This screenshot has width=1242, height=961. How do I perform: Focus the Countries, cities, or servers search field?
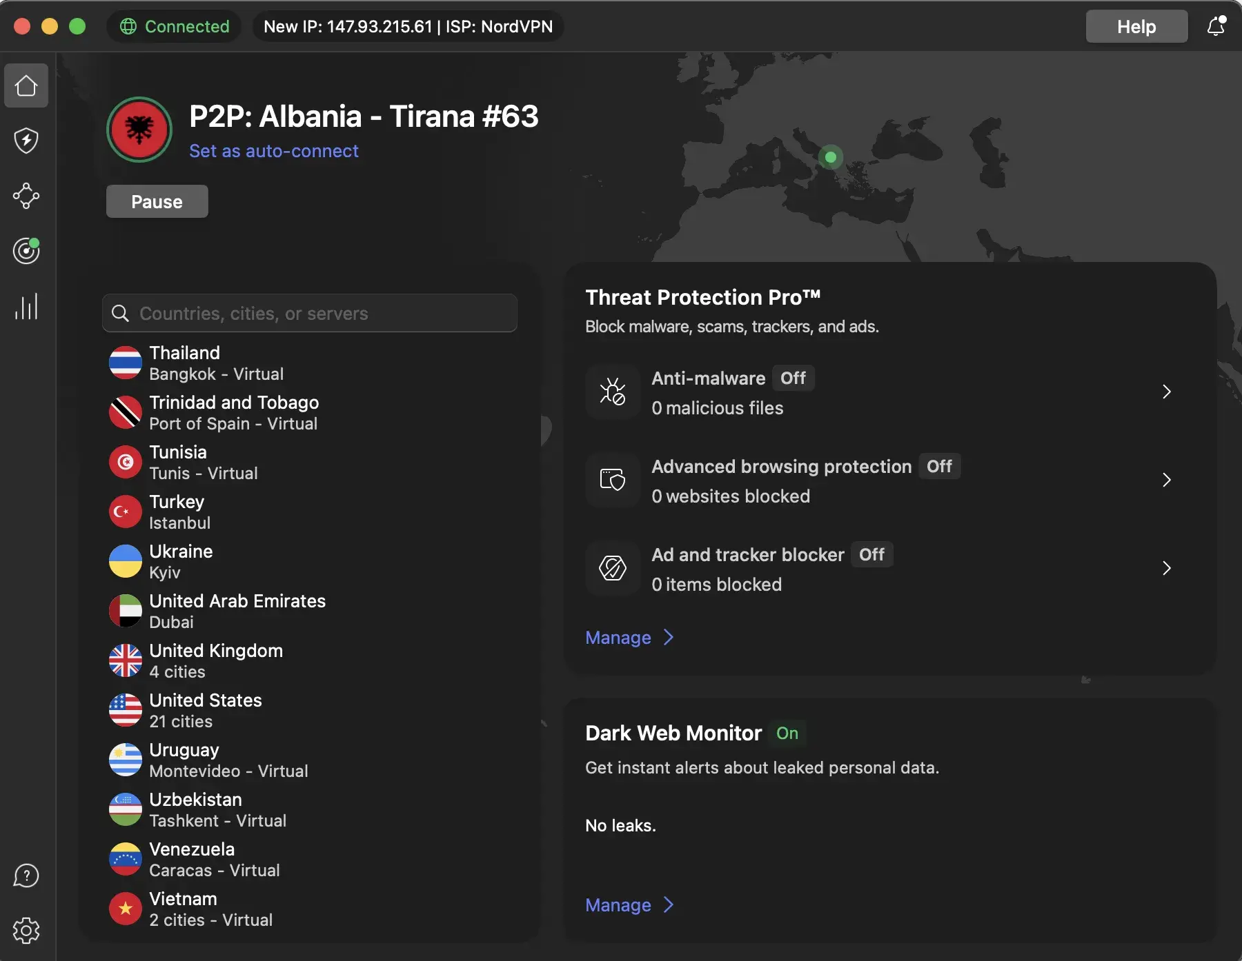coord(310,314)
